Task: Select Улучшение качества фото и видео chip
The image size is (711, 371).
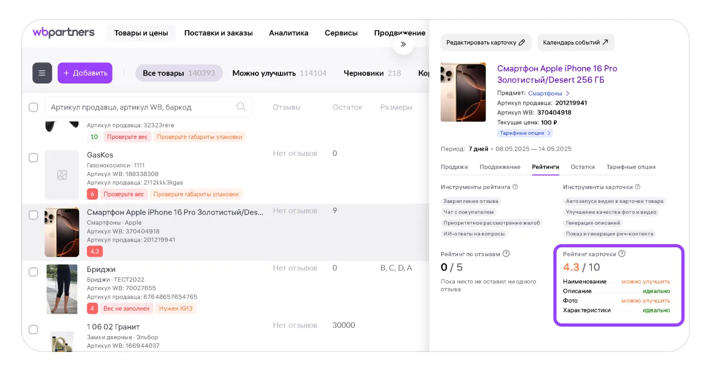Action: (x=611, y=212)
